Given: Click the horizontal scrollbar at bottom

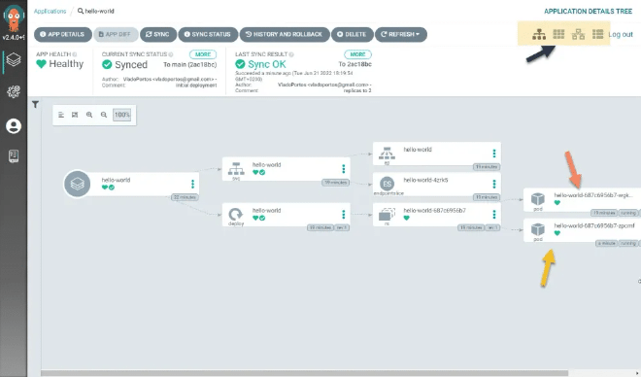Looking at the screenshot, I should pos(305,373).
